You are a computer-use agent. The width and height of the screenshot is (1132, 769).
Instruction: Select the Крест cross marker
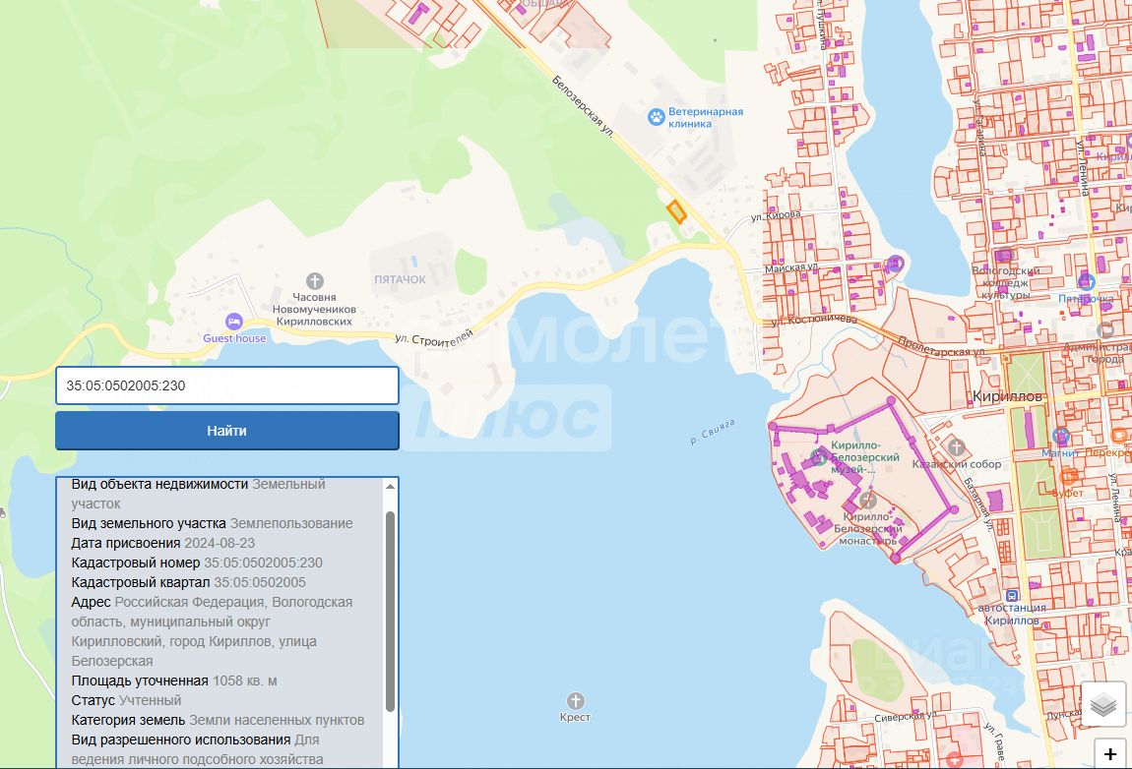(575, 700)
